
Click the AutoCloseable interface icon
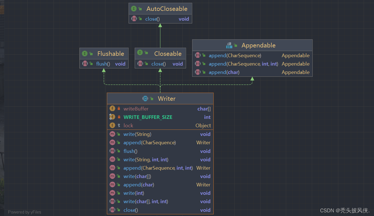[x=134, y=9]
